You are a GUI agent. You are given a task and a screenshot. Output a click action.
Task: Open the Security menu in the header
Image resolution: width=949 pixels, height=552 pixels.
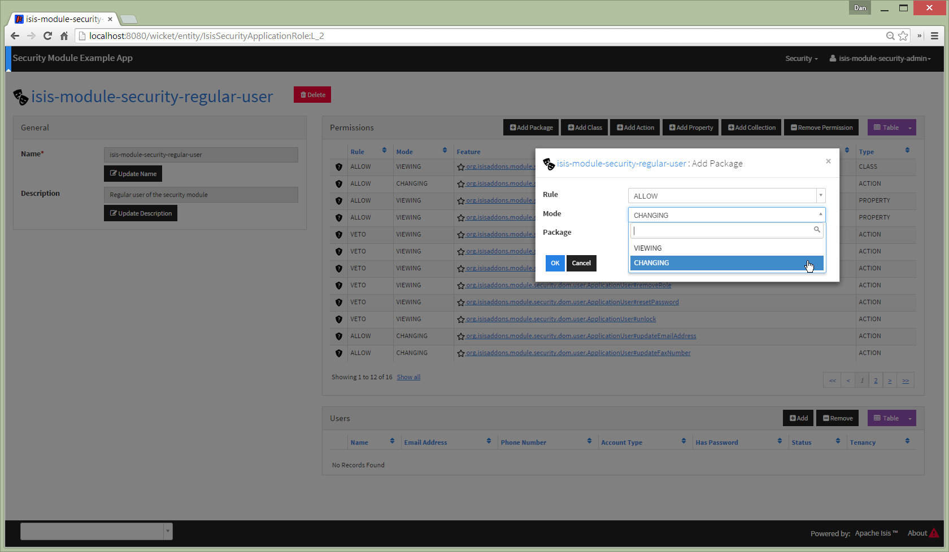(801, 59)
